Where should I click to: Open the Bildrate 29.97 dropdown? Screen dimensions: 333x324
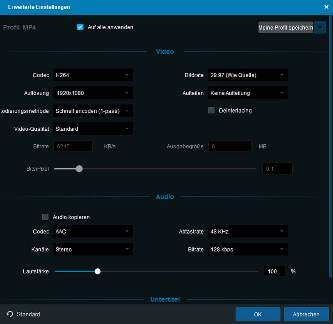click(248, 75)
